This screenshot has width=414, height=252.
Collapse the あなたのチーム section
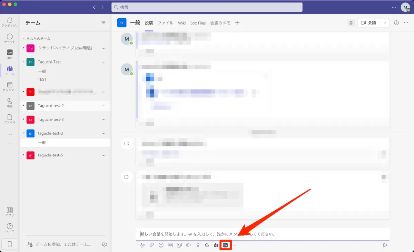[x=23, y=39]
